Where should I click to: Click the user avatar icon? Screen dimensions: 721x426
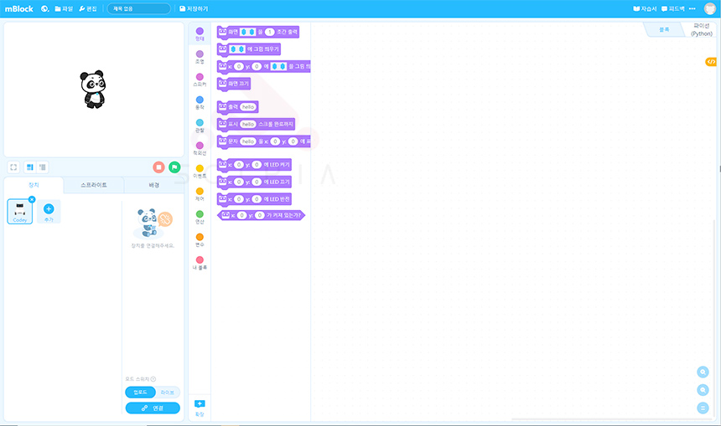tap(710, 8)
